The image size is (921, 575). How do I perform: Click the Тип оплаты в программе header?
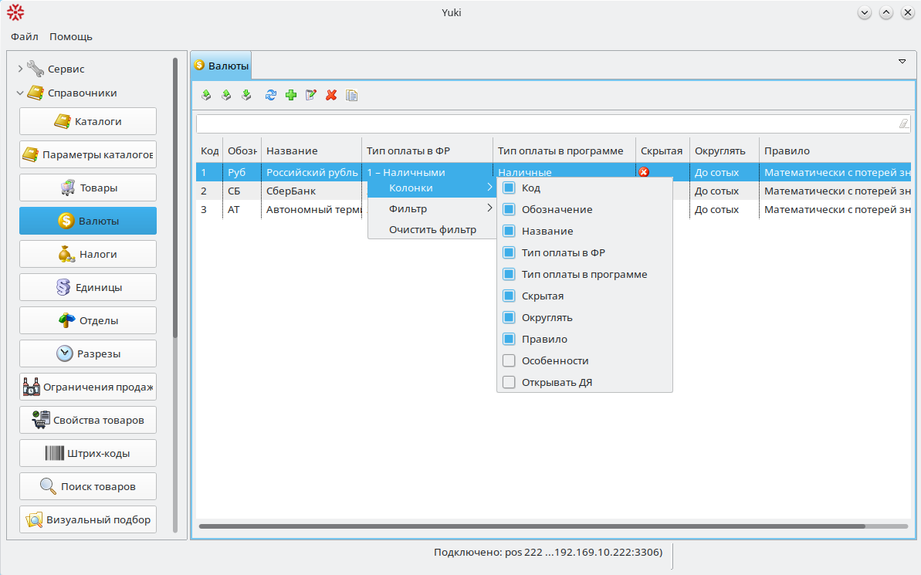pyautogui.click(x=564, y=151)
